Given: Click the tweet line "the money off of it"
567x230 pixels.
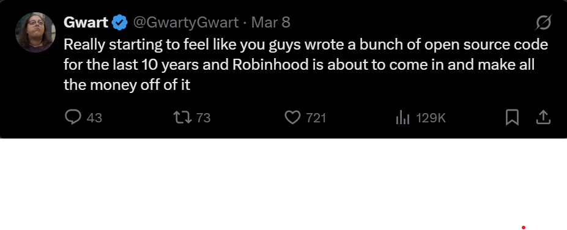Looking at the screenshot, I should (127, 85).
